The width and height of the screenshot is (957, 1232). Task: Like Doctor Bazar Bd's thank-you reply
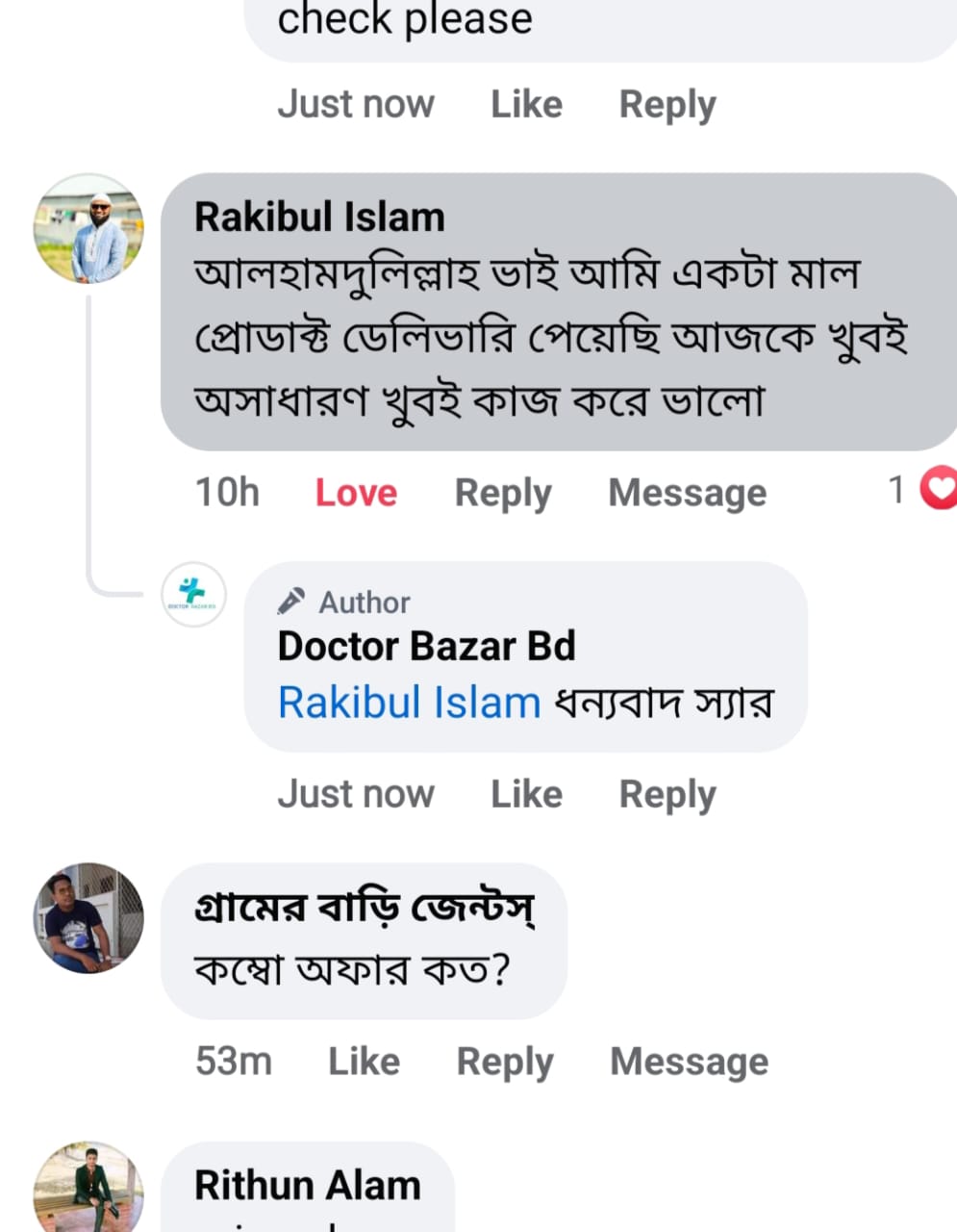[x=526, y=794]
